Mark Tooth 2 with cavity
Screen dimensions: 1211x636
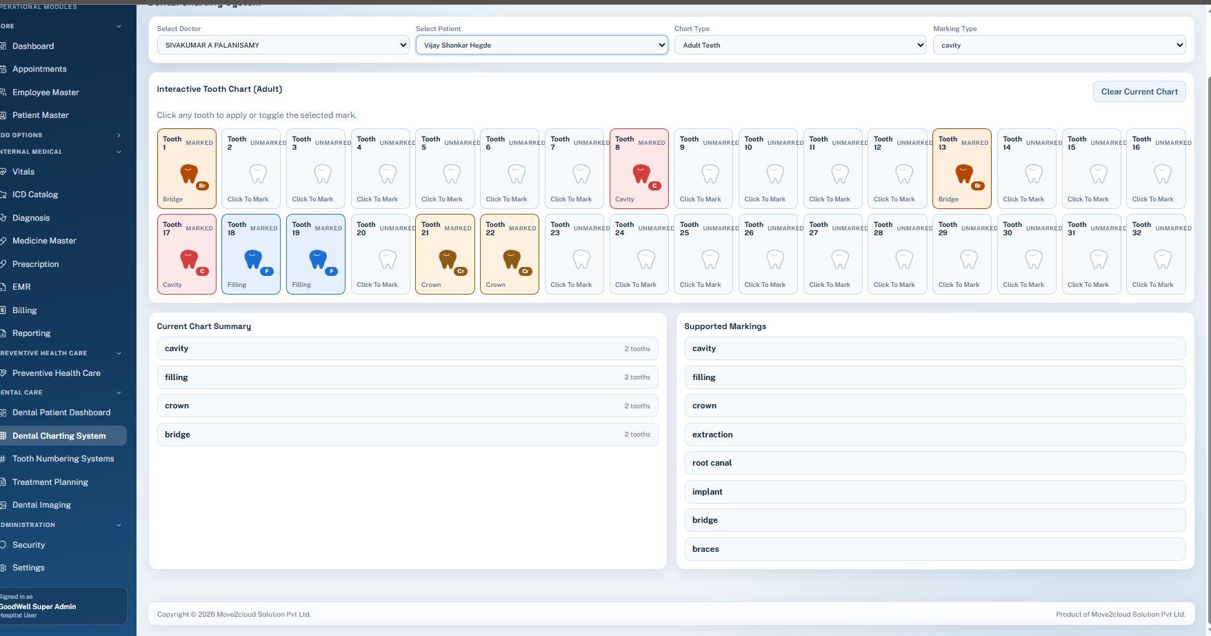tap(251, 168)
